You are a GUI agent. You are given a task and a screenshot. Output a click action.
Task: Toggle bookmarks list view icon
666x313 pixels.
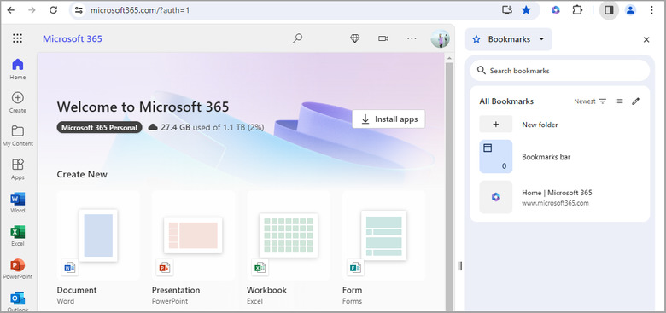click(619, 101)
